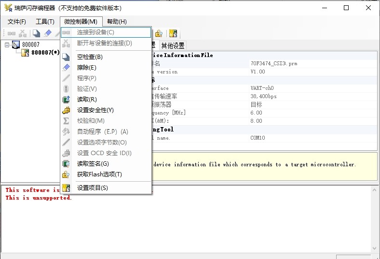Image resolution: width=380 pixels, height=259 pixels.
Task: Choose 自动程序 (E.P) (A) menu entry
Action: 106,131
